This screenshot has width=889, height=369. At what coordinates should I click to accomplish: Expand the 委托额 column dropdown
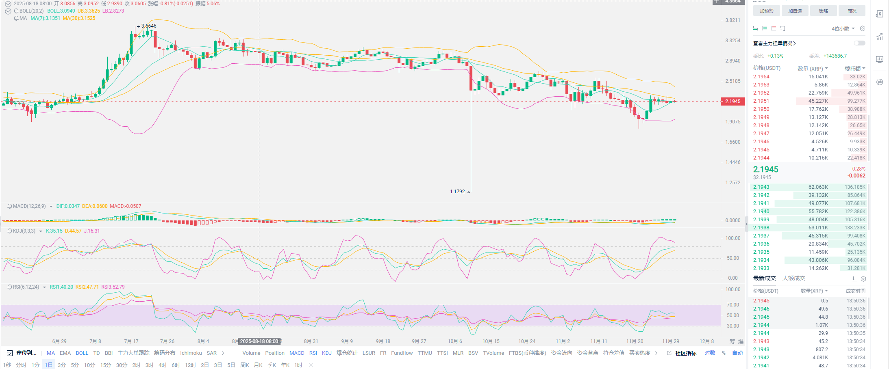[855, 69]
